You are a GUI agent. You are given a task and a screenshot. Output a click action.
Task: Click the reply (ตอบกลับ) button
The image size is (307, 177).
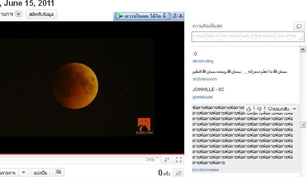[x=278, y=109]
